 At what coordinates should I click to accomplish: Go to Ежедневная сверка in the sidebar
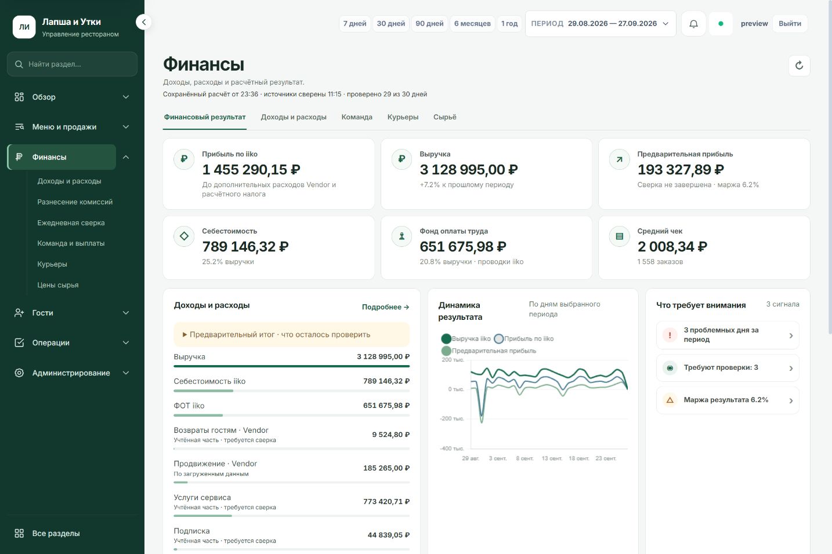point(71,223)
